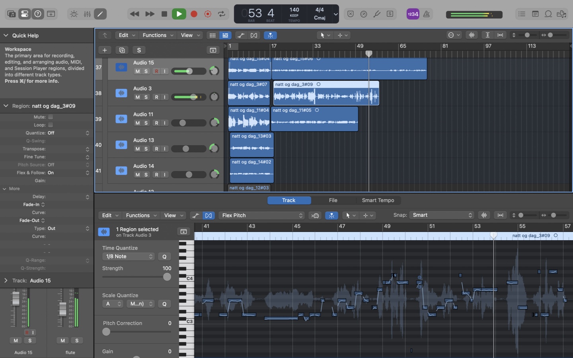This screenshot has width=573, height=358.
Task: Enable the Mute checkbox in Region inspector
Action: coord(51,117)
